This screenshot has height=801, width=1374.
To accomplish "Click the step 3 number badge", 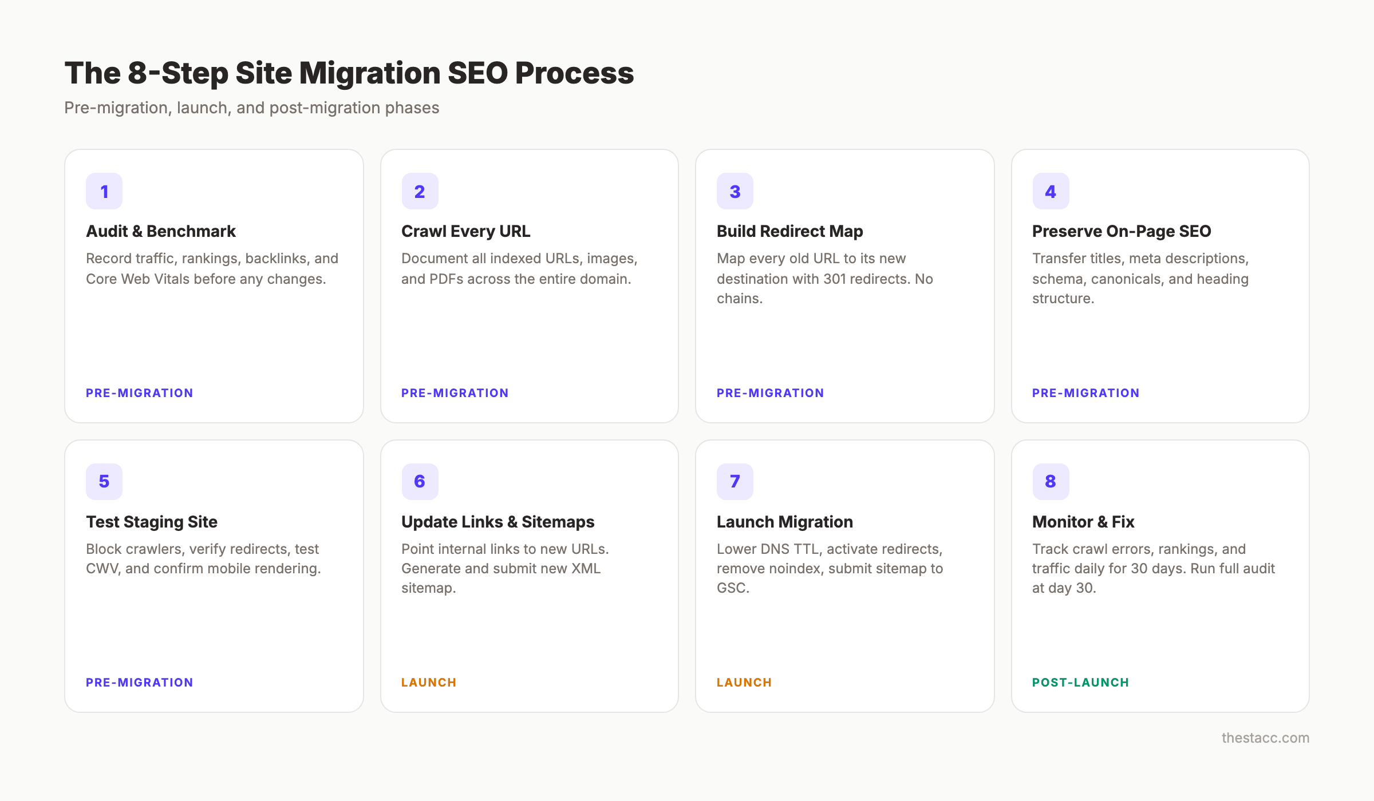I will click(735, 191).
